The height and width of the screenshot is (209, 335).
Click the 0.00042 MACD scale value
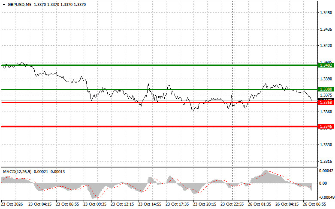[326, 171]
